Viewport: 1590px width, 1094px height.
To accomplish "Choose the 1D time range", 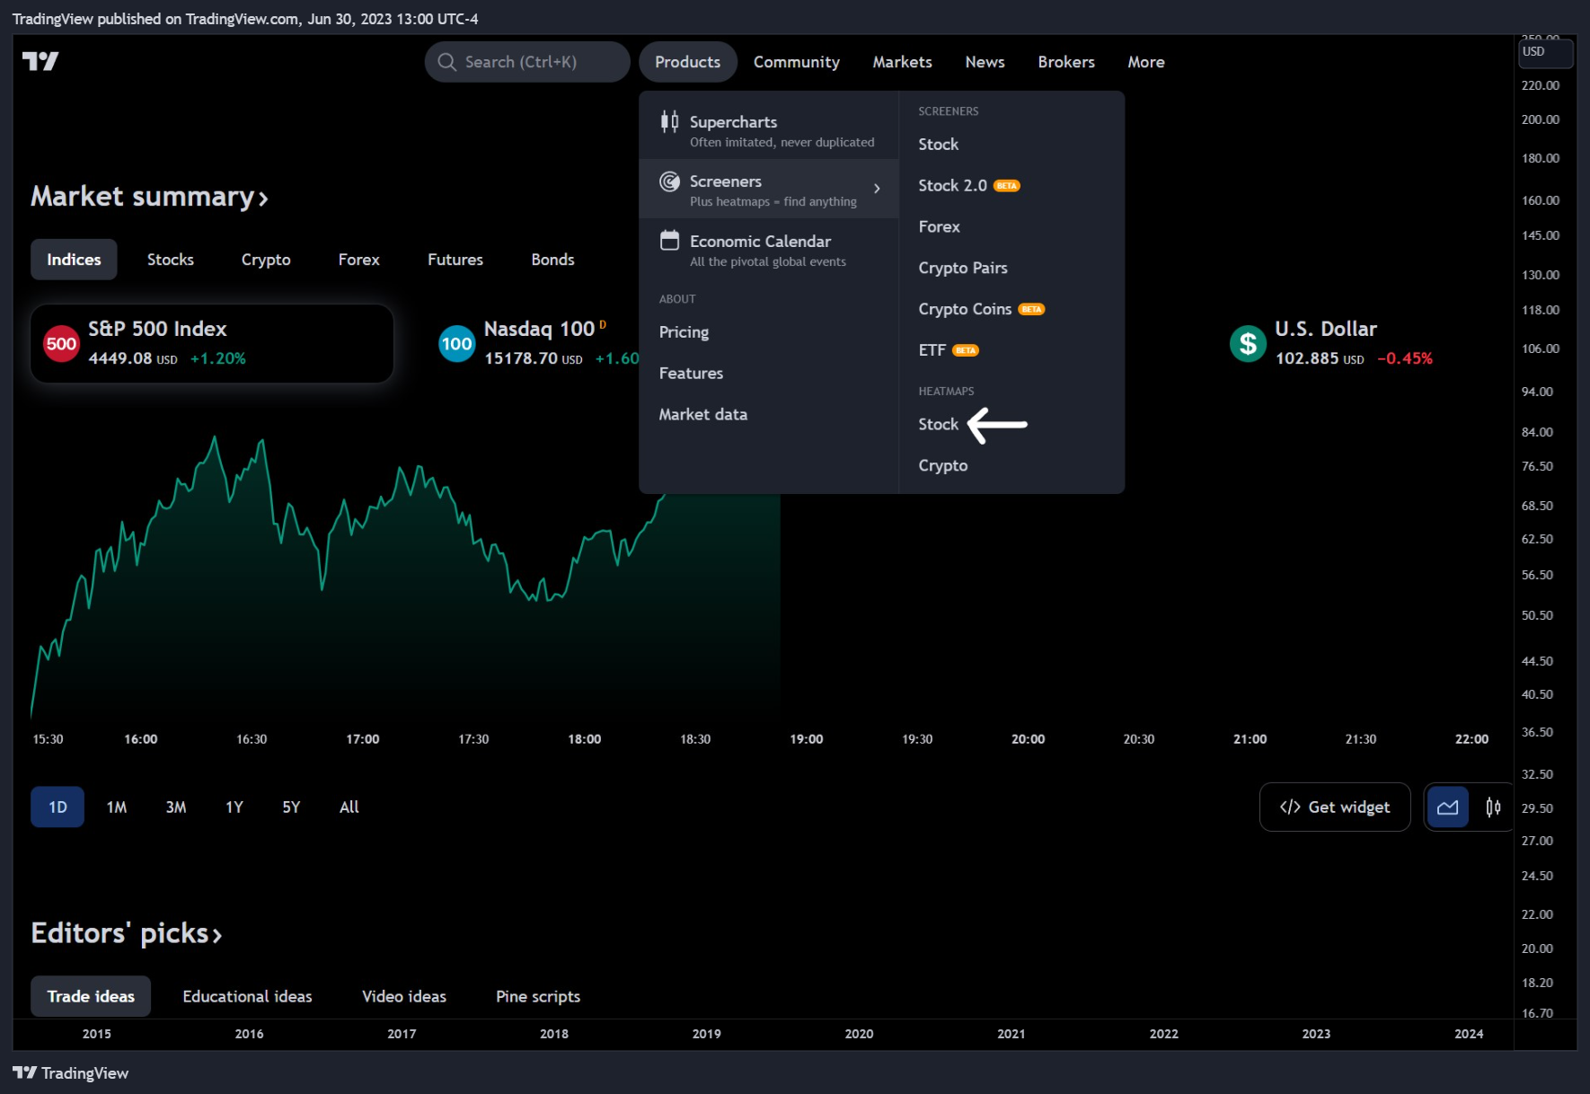I will click(x=57, y=807).
